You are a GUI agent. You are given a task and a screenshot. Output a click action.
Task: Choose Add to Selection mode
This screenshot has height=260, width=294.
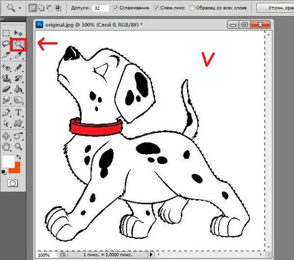click(x=41, y=8)
